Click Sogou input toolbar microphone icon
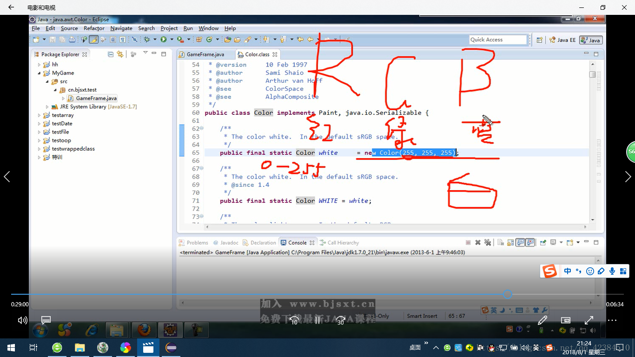The width and height of the screenshot is (635, 357). click(x=612, y=271)
